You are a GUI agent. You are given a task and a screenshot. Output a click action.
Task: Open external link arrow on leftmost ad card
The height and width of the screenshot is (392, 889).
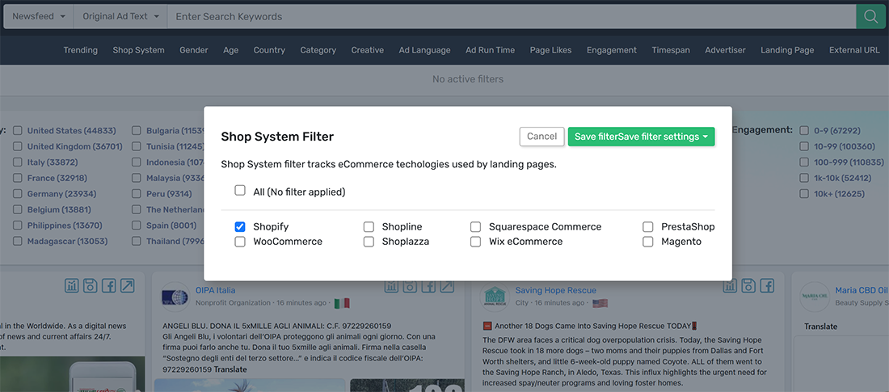point(128,285)
